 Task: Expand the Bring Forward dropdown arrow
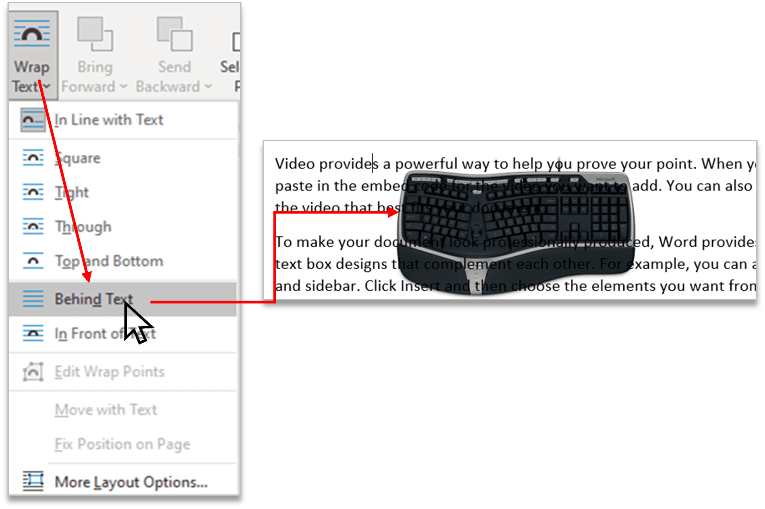pyautogui.click(x=123, y=86)
